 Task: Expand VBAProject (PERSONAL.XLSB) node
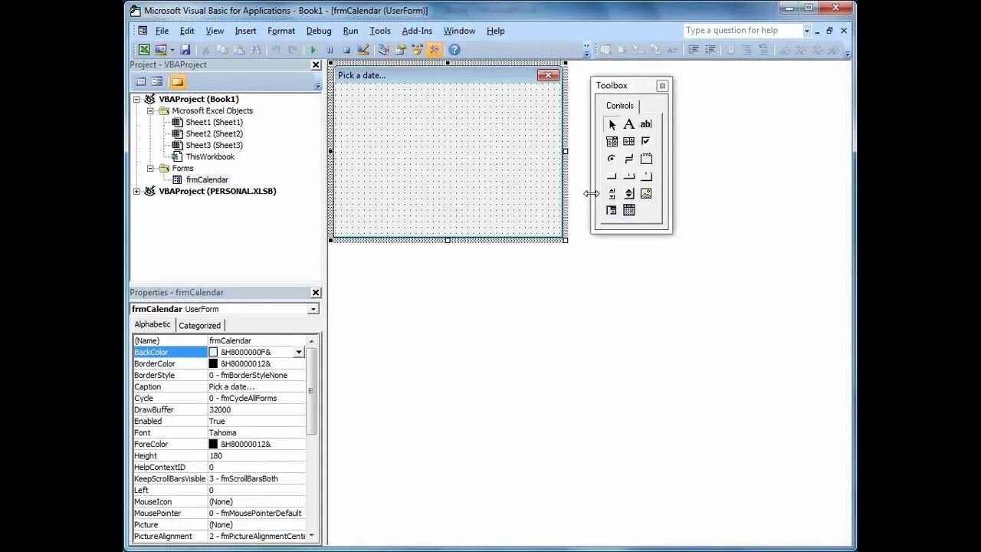point(137,191)
